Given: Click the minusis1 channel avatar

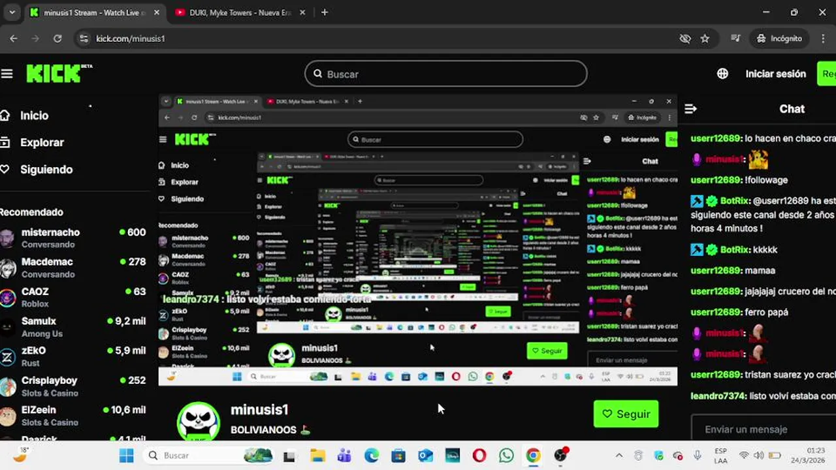Looking at the screenshot, I should (199, 421).
